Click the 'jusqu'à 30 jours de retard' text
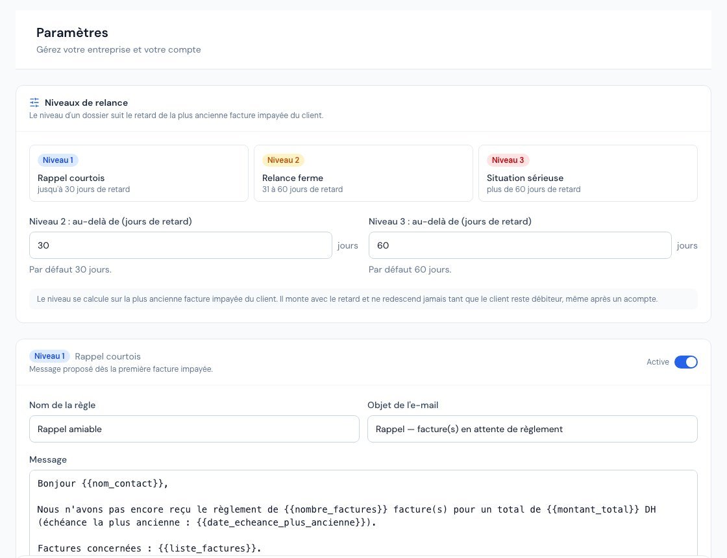 point(84,189)
